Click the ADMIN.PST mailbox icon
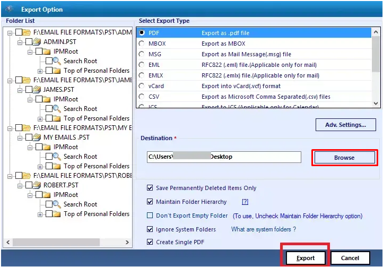This screenshot has width=383, height=267. coord(37,42)
